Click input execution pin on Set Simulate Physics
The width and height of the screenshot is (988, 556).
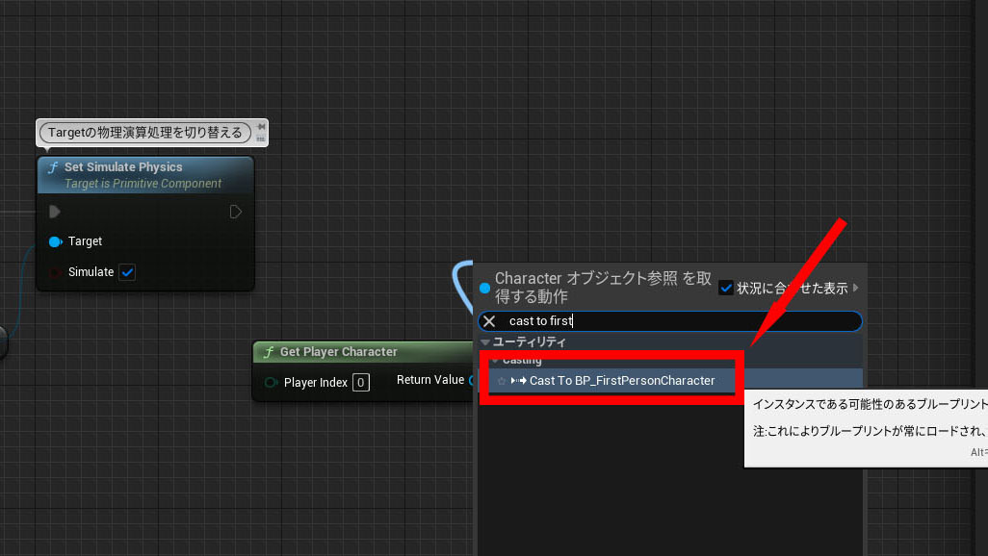55,211
